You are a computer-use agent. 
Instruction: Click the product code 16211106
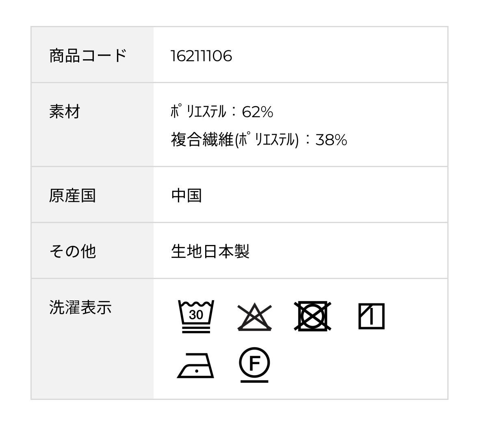click(202, 56)
